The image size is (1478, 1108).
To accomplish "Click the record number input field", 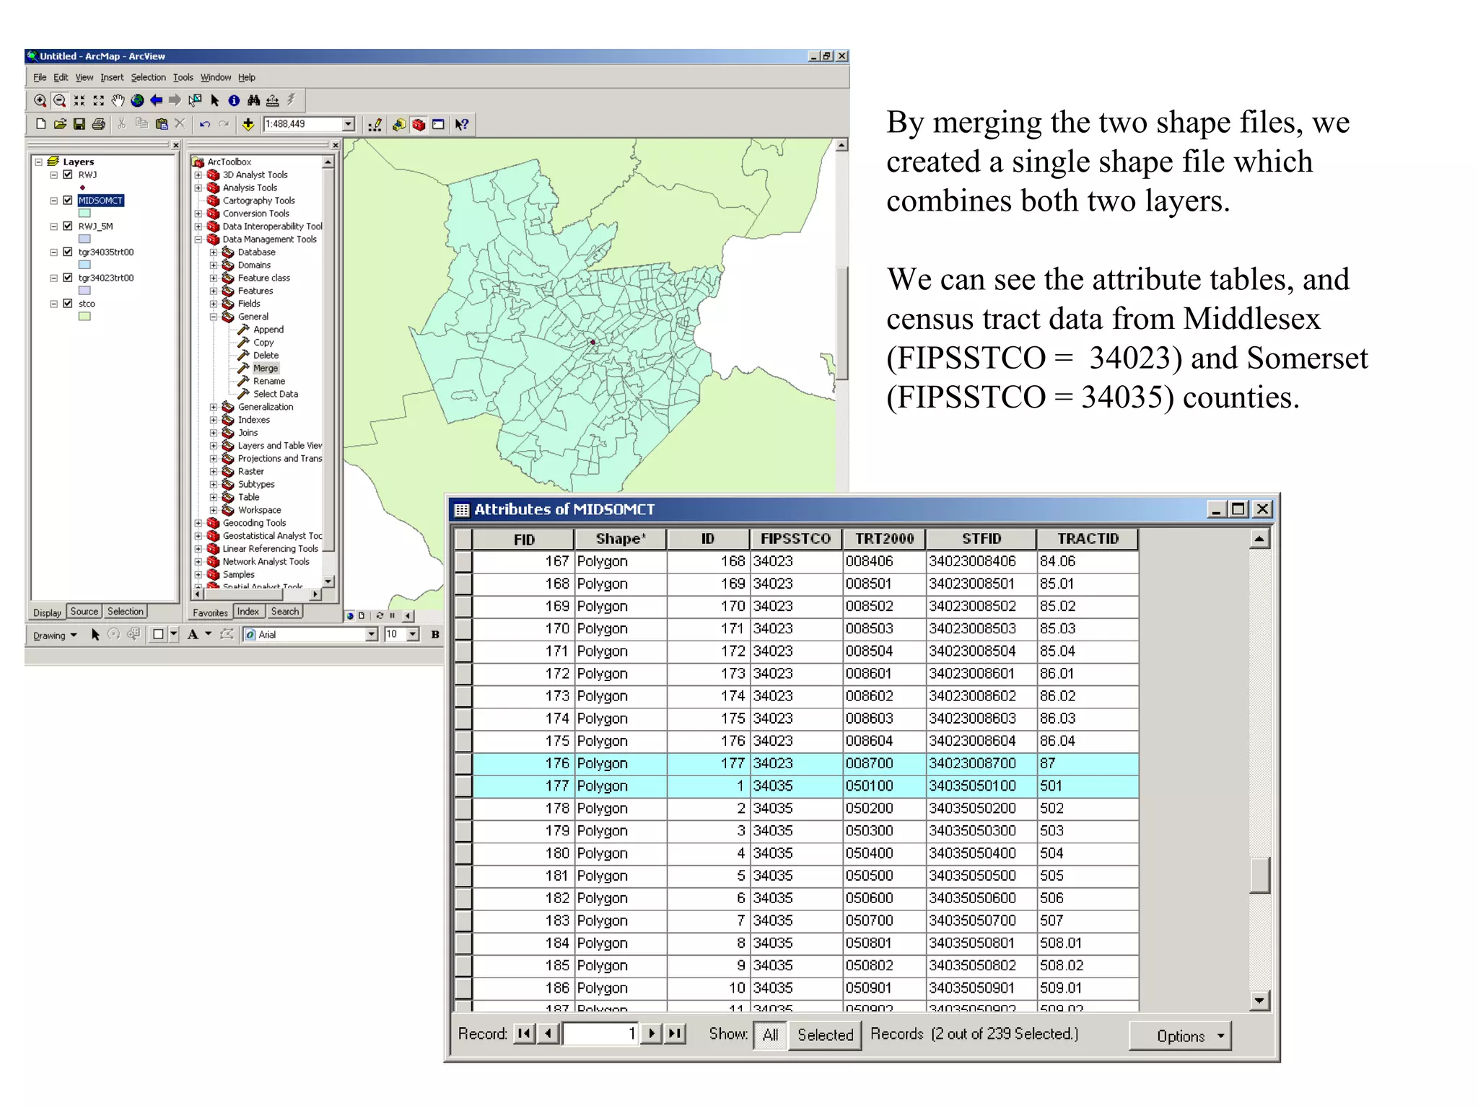I will [x=600, y=1034].
